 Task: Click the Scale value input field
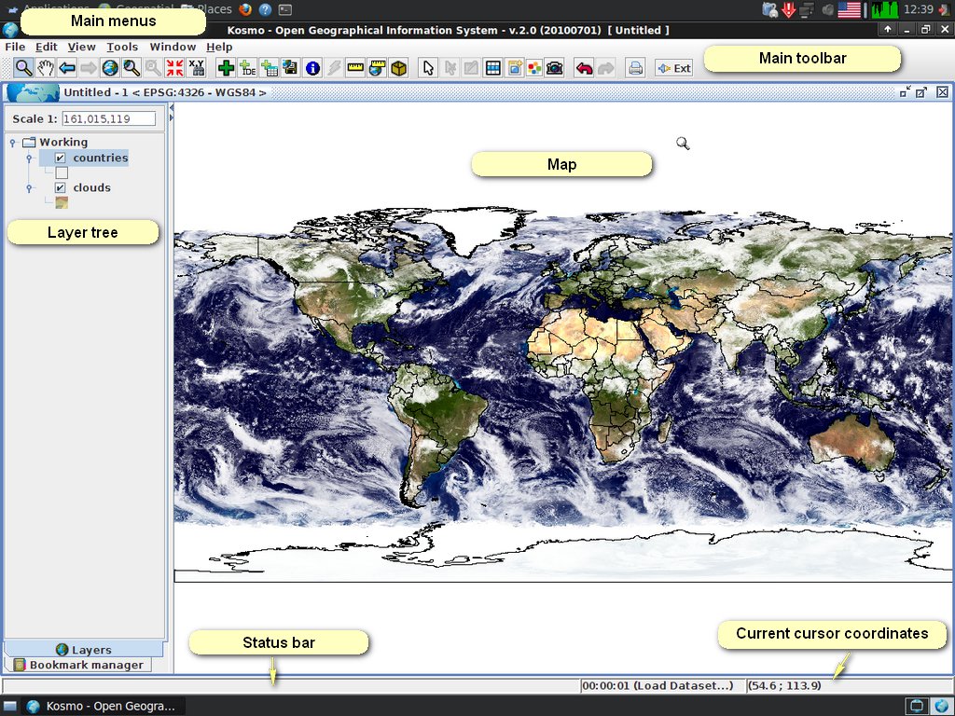(x=109, y=118)
